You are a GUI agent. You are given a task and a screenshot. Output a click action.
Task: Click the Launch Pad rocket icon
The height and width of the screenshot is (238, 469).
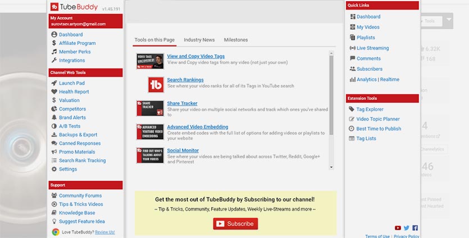pos(54,83)
